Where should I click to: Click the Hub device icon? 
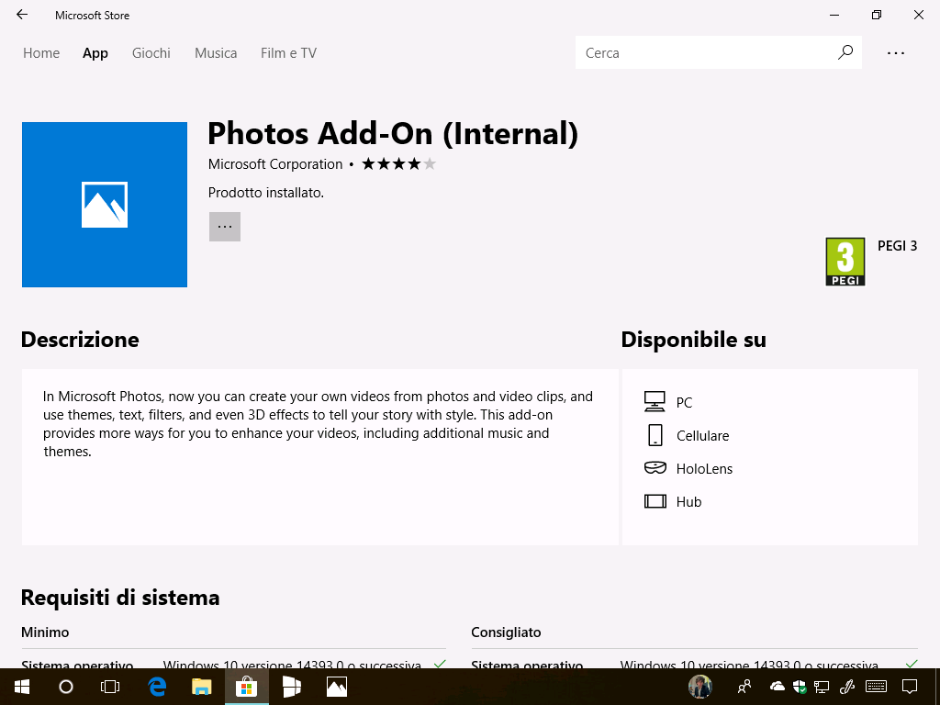click(x=655, y=501)
